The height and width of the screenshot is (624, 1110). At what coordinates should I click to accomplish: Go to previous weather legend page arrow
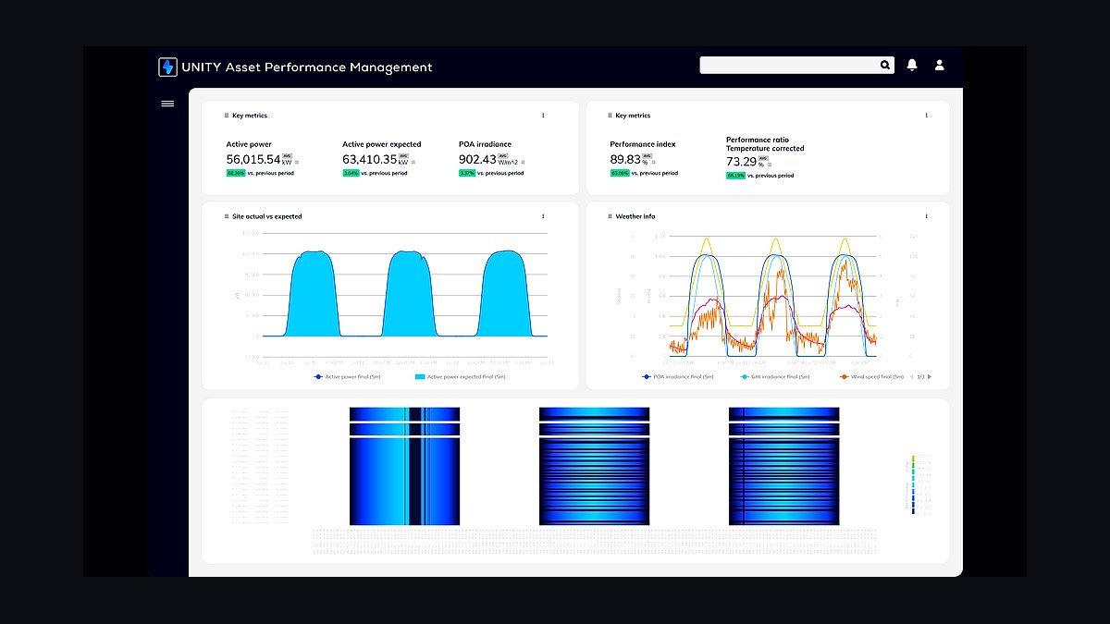click(x=911, y=376)
